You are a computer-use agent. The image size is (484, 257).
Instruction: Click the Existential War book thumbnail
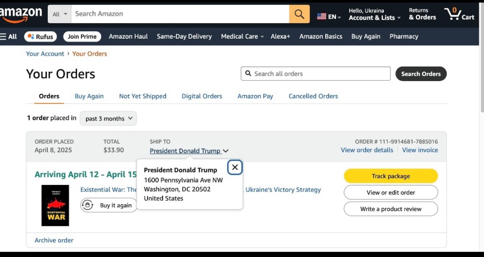click(55, 205)
